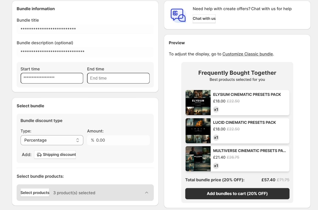Click the shipping truck icon

pos(39,155)
